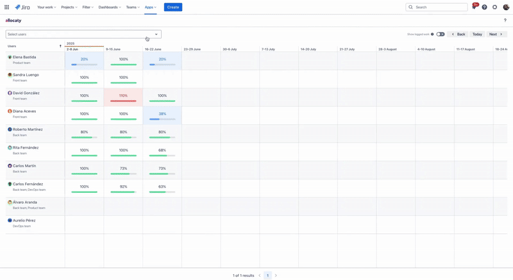Open the Jira app switcher grid
Image resolution: width=513 pixels, height=280 pixels.
coord(7,7)
